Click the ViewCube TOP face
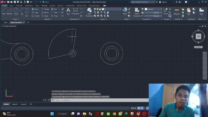 click(x=198, y=36)
